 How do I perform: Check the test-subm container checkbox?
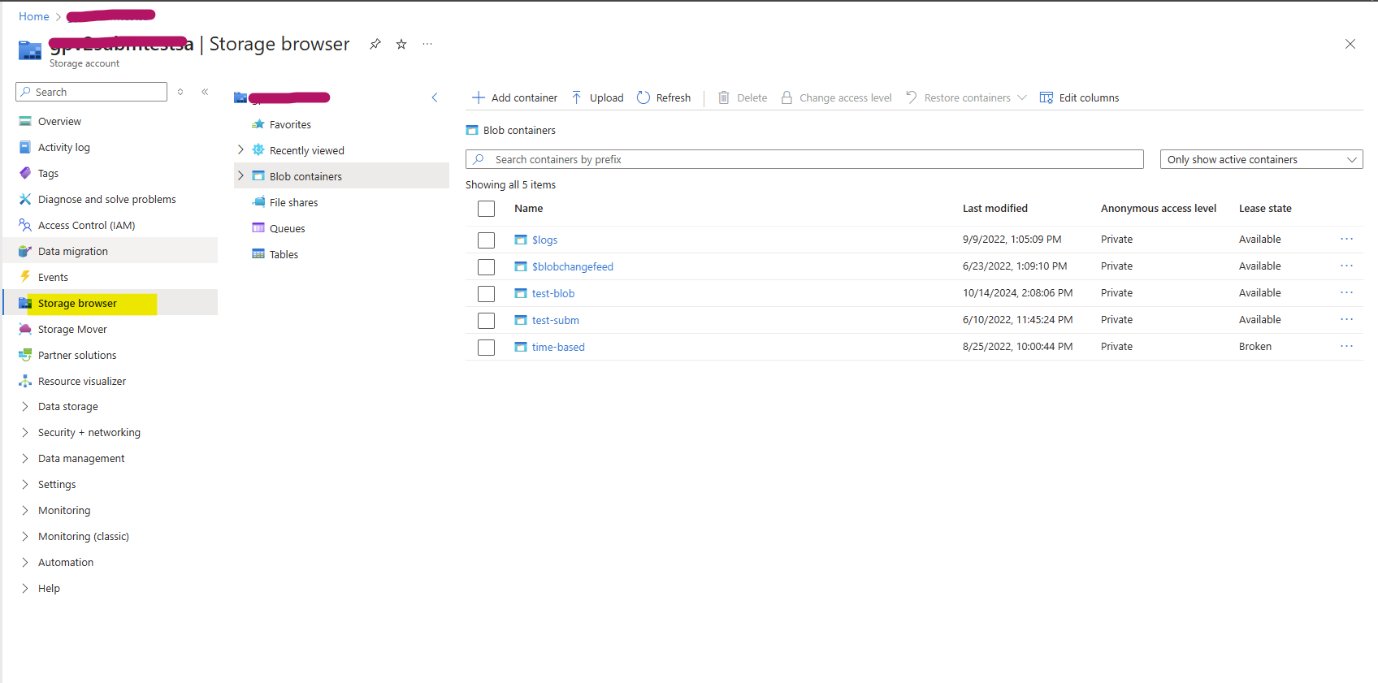(486, 321)
